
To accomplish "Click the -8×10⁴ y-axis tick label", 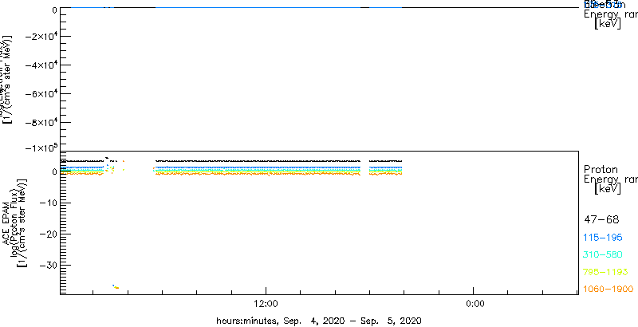I will (41, 122).
